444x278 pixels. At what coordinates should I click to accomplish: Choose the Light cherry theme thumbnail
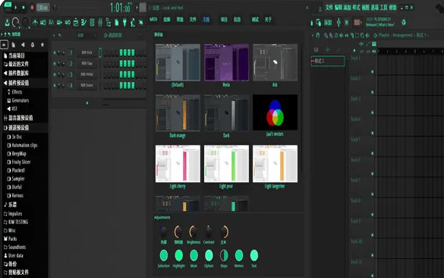click(178, 164)
